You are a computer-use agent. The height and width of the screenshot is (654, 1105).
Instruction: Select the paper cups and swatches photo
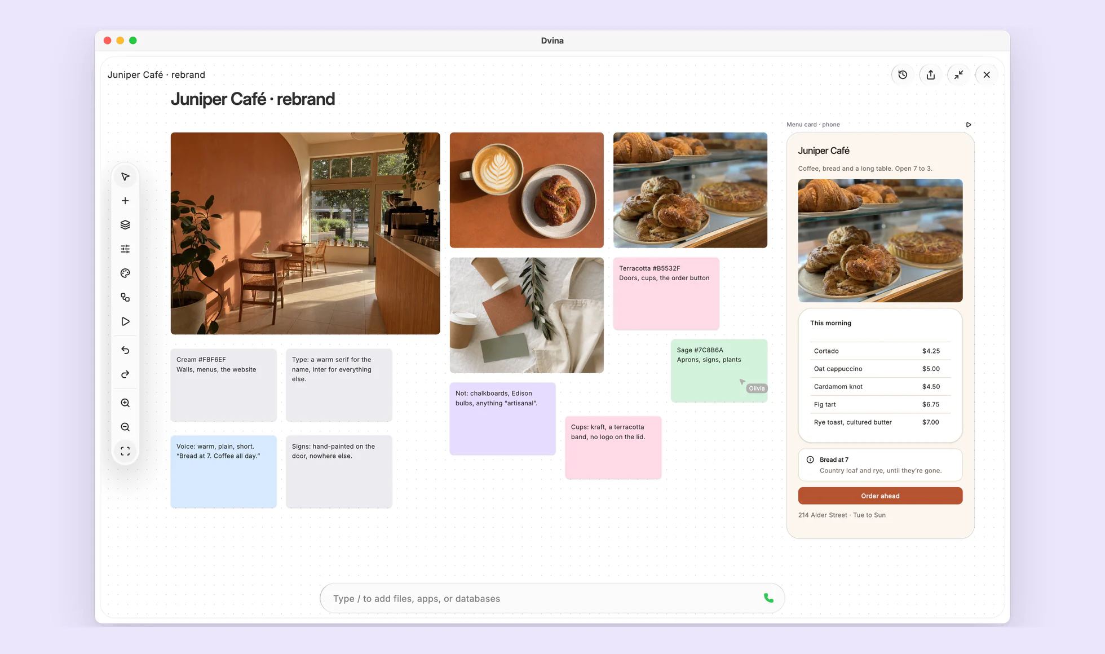click(527, 315)
